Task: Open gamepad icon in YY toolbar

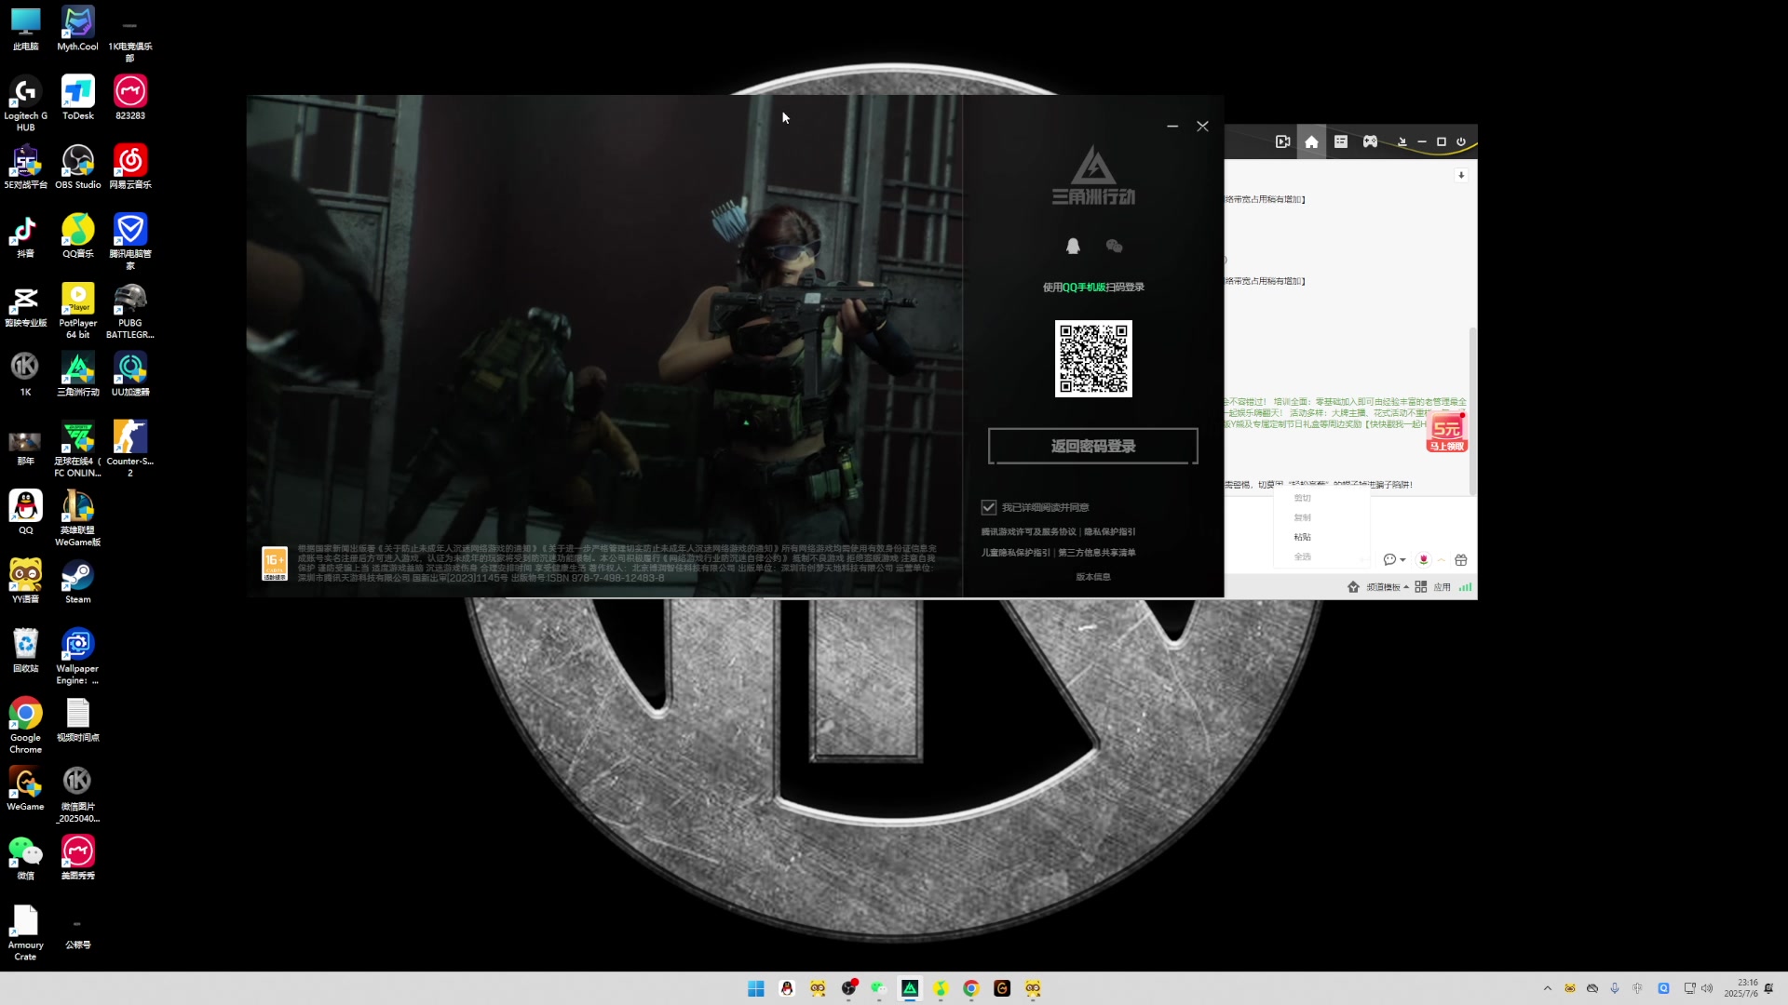Action: (x=1370, y=141)
